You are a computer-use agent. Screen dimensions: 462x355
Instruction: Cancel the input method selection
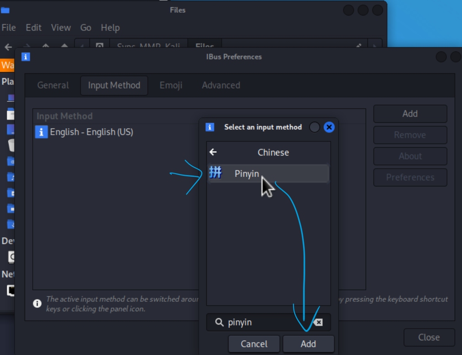point(254,344)
